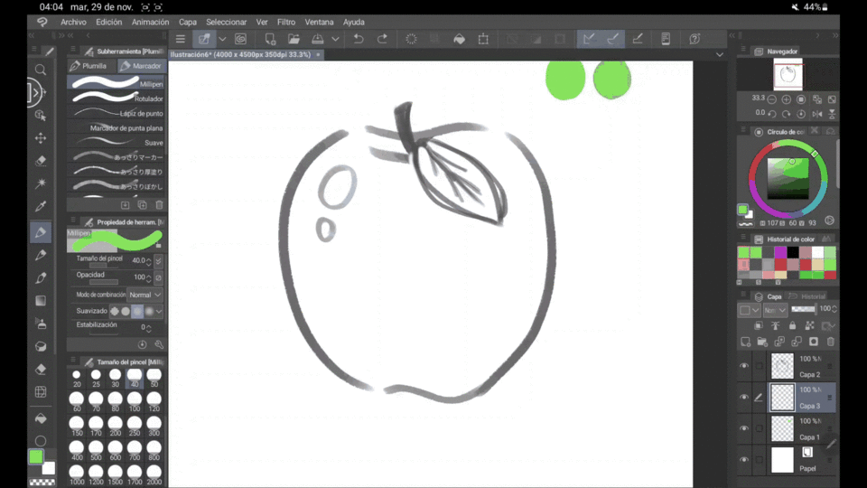Select the Suave sub tool

click(x=117, y=142)
